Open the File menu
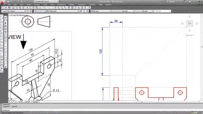 pyautogui.click(x=9, y=4)
